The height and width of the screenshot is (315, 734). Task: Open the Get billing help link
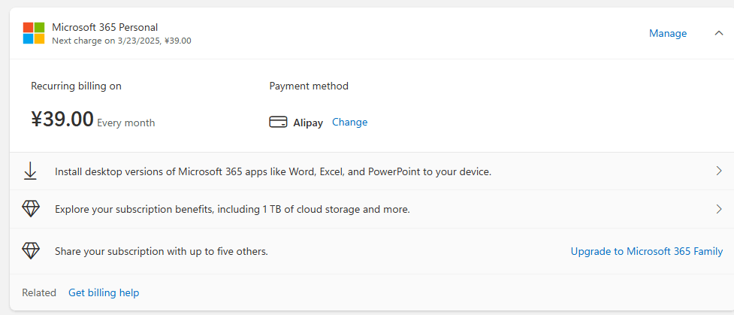point(104,292)
